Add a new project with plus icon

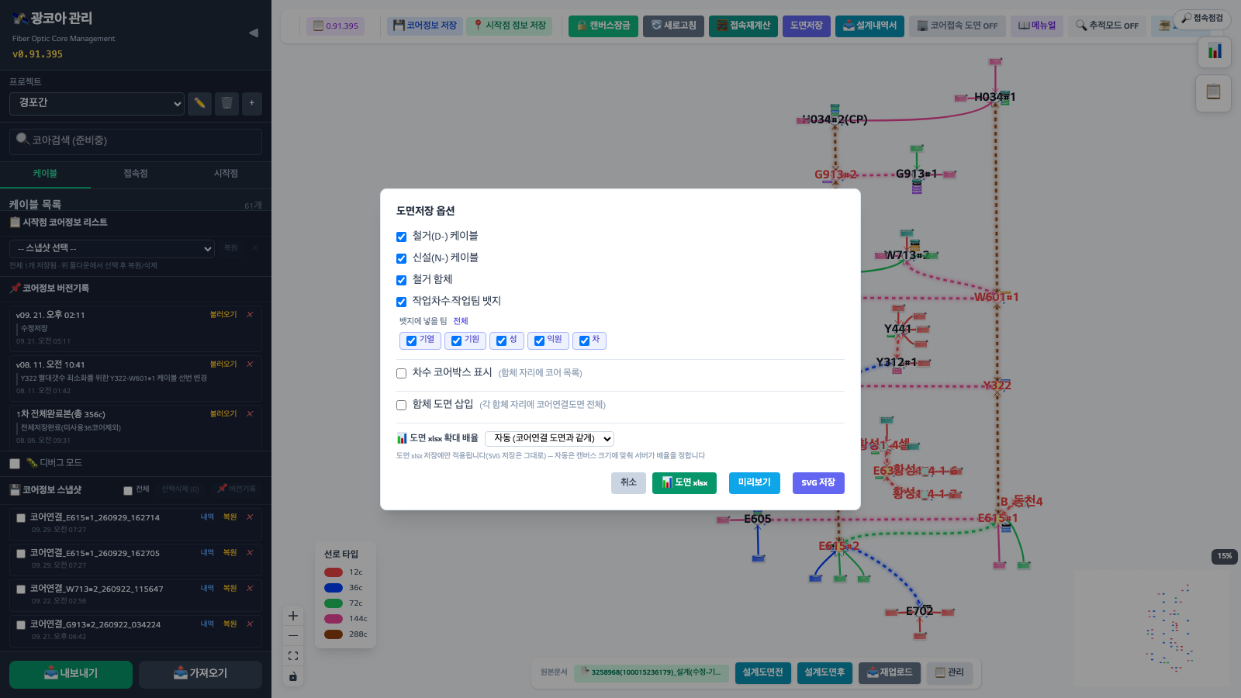(251, 103)
